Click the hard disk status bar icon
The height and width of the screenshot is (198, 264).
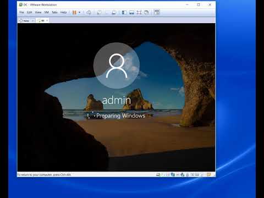(158, 174)
